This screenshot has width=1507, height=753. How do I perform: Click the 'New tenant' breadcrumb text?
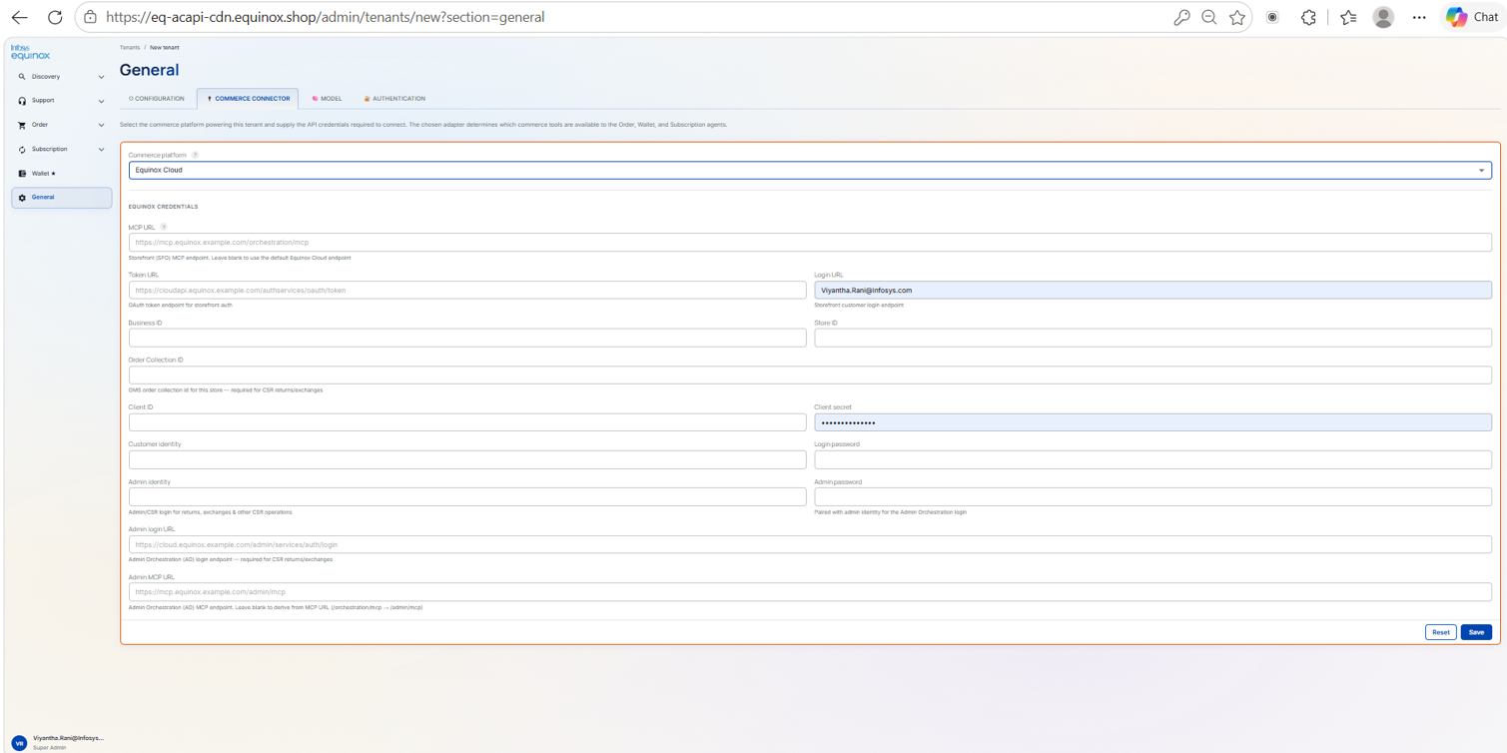coord(165,48)
